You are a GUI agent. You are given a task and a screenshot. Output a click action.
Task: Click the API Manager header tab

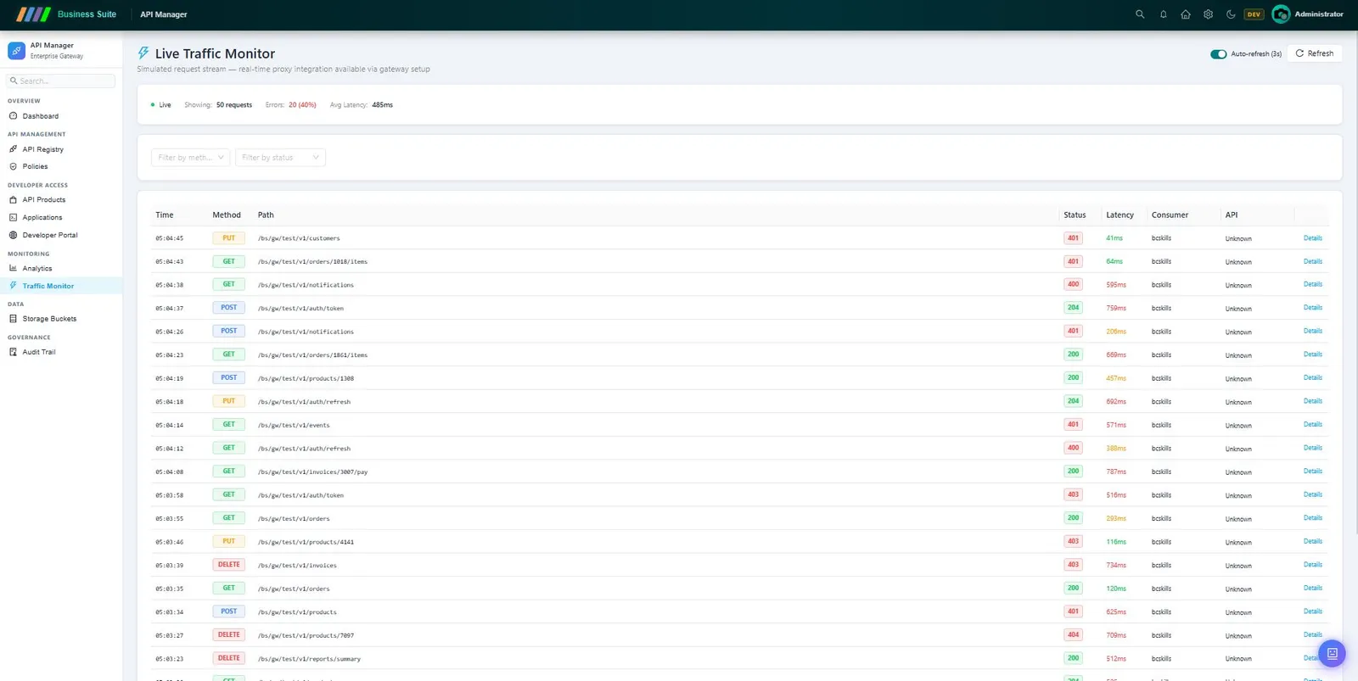(164, 14)
